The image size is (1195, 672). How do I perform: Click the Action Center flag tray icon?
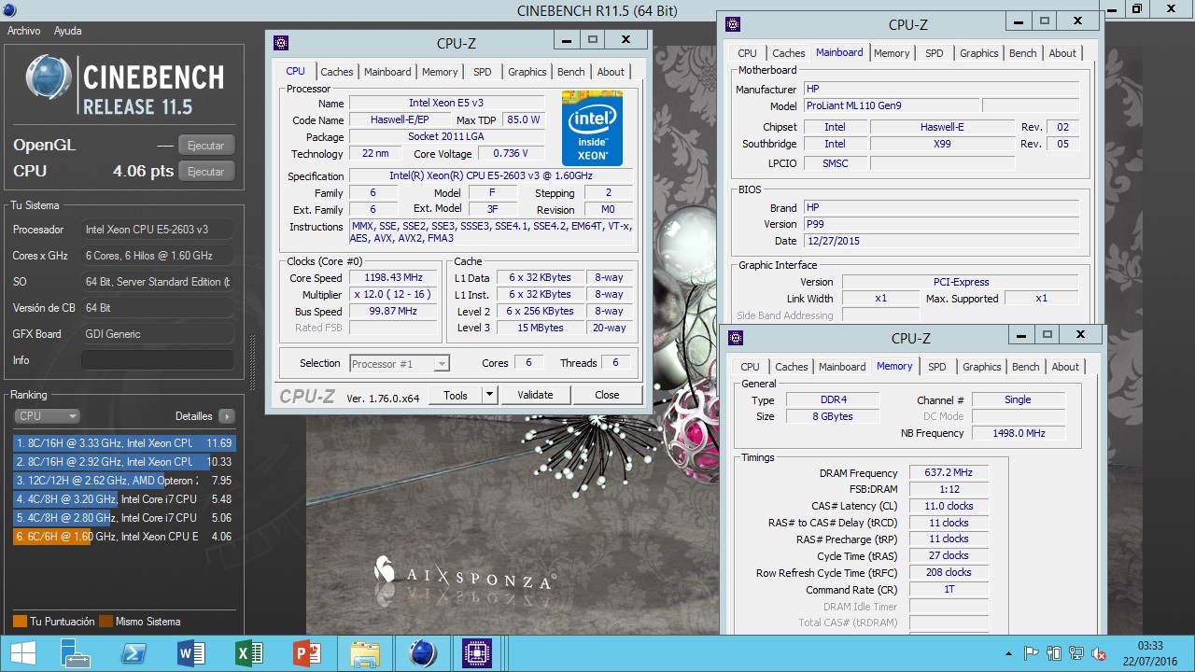tap(1032, 653)
